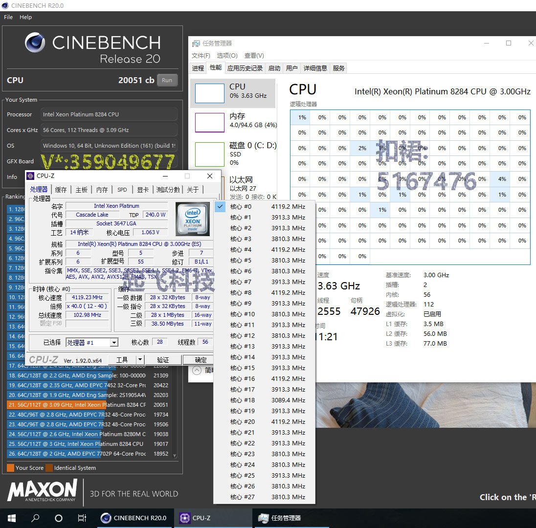Switch to Task Manager 启动 tab

click(274, 68)
